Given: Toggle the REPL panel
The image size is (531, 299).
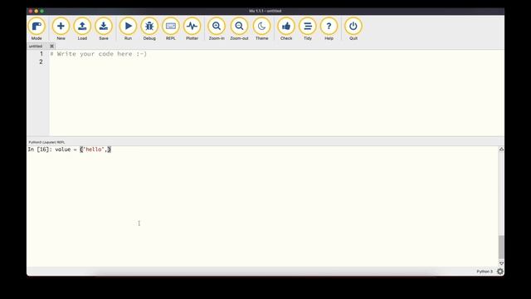Looking at the screenshot, I should click(171, 29).
